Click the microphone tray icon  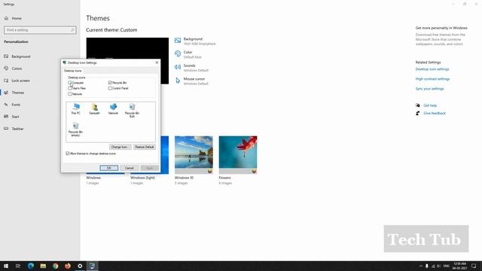(x=427, y=266)
